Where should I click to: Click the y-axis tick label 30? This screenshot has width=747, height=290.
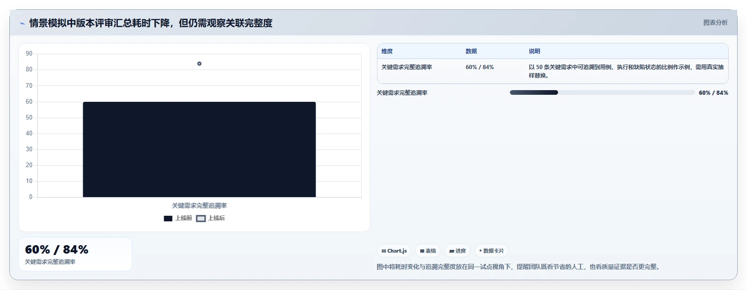point(29,149)
